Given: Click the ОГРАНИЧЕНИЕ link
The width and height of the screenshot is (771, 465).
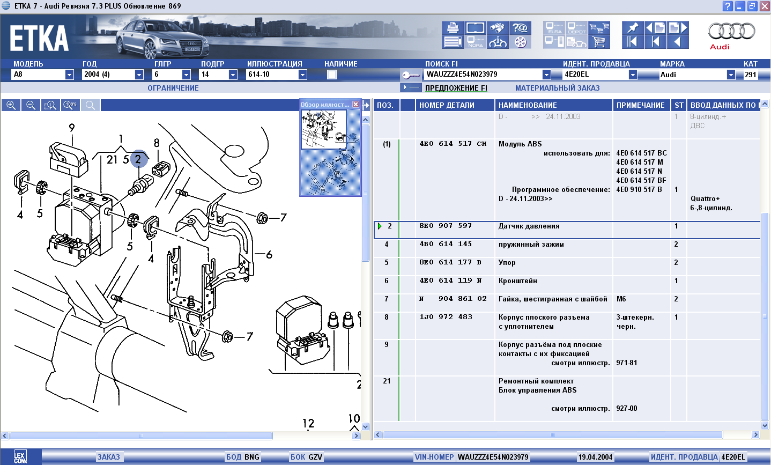Looking at the screenshot, I should pyautogui.click(x=173, y=88).
